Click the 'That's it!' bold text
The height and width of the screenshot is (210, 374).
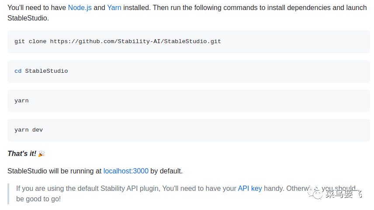[x=22, y=154]
